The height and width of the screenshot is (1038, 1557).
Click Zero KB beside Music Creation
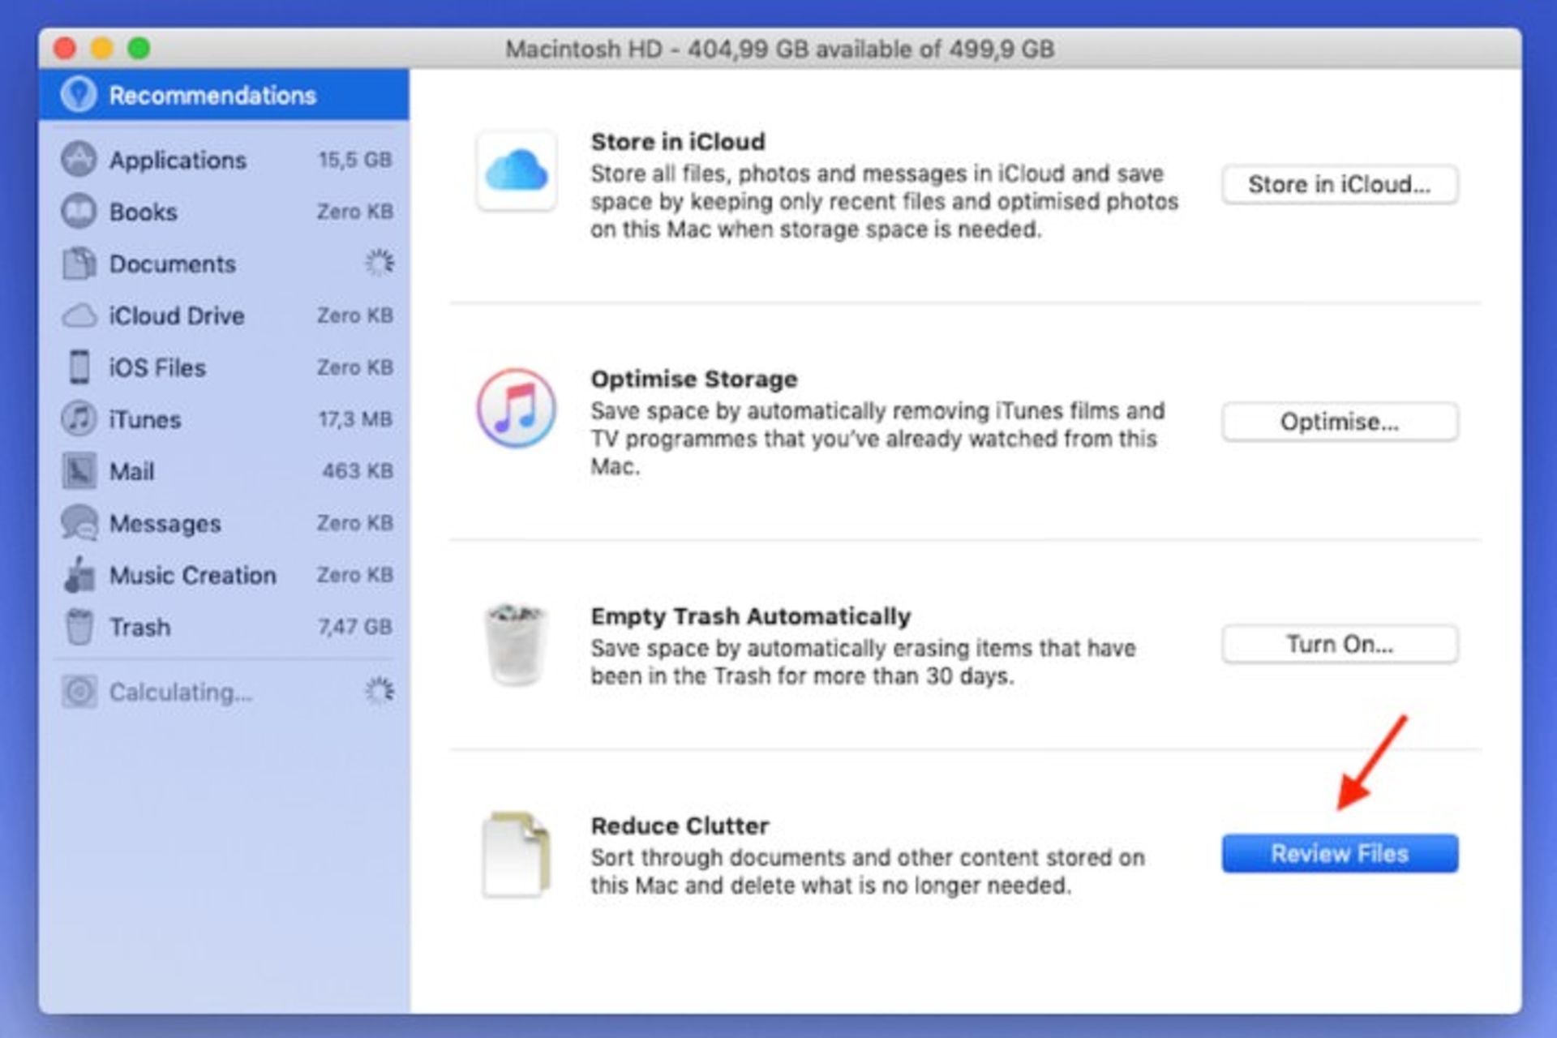coord(355,575)
